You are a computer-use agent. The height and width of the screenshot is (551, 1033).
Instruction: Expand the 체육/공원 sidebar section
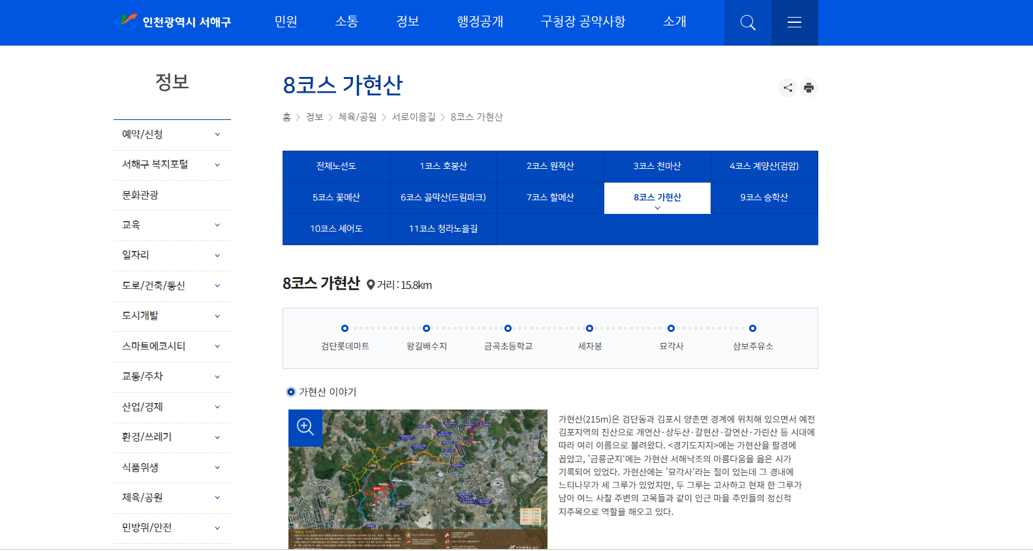pos(172,498)
